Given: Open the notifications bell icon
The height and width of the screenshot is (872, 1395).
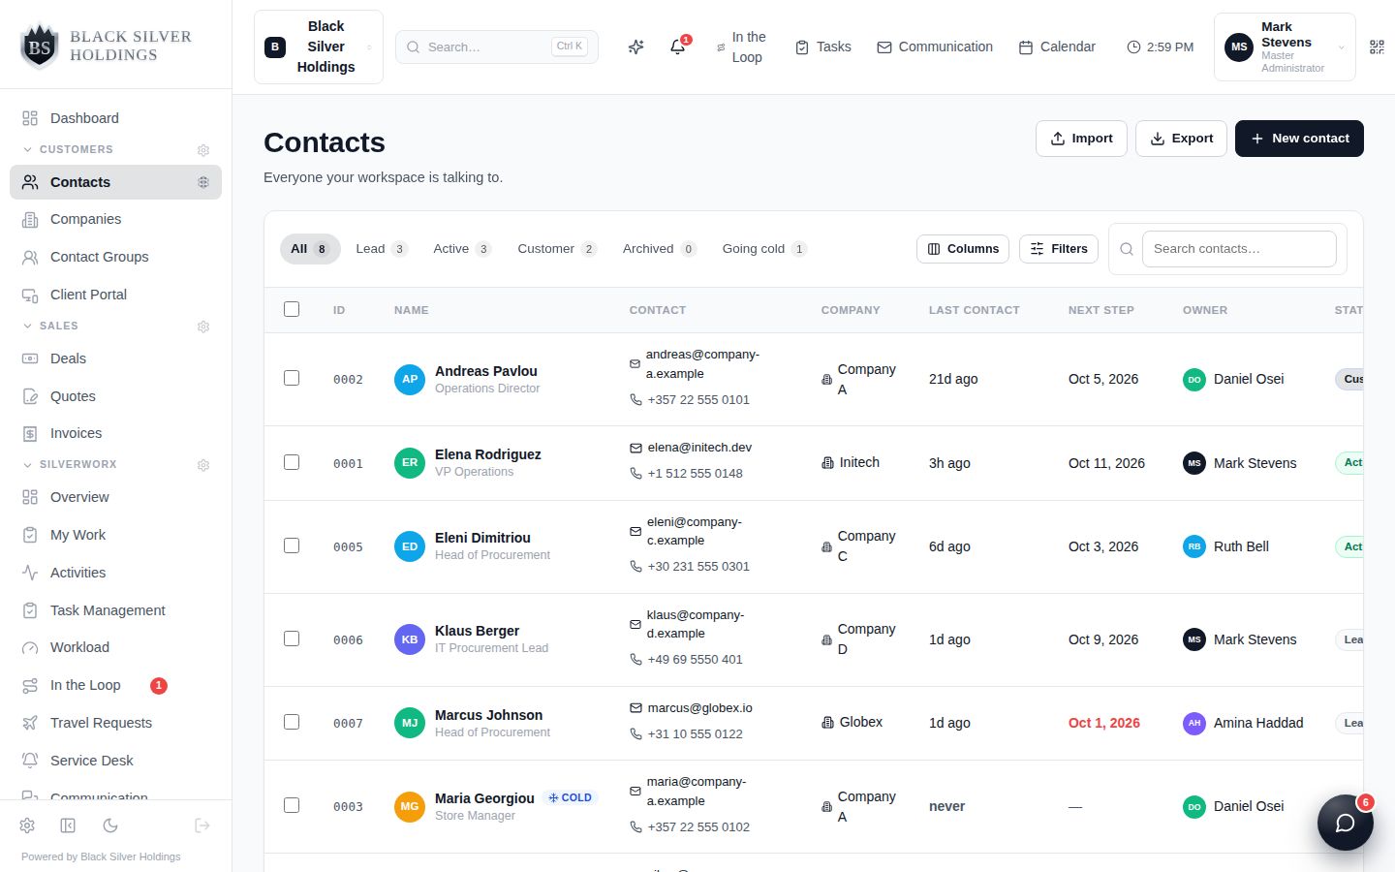Looking at the screenshot, I should pyautogui.click(x=678, y=47).
